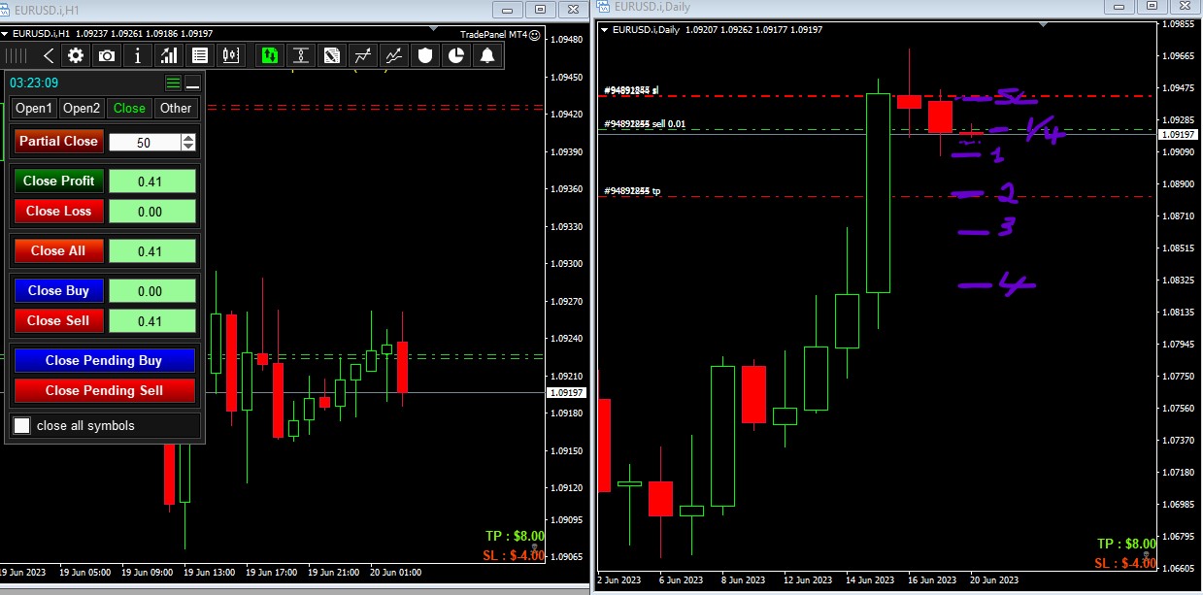Switch to the Open1 tab
This screenshot has width=1203, height=595.
coord(34,108)
